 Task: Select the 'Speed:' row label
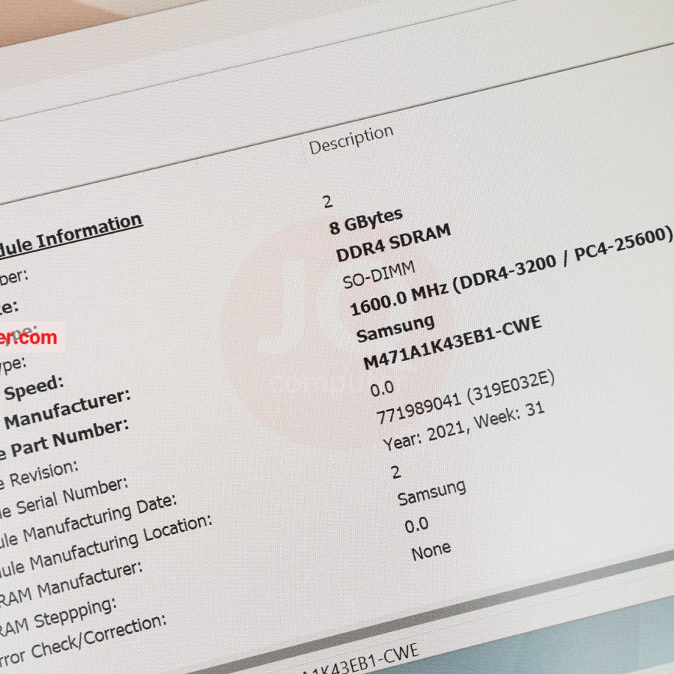coord(34,388)
